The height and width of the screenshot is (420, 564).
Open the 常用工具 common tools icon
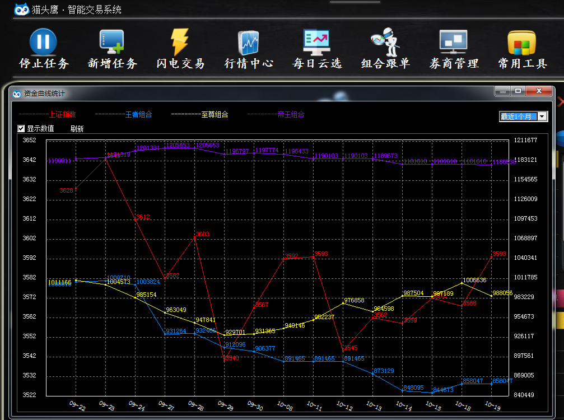(x=522, y=42)
